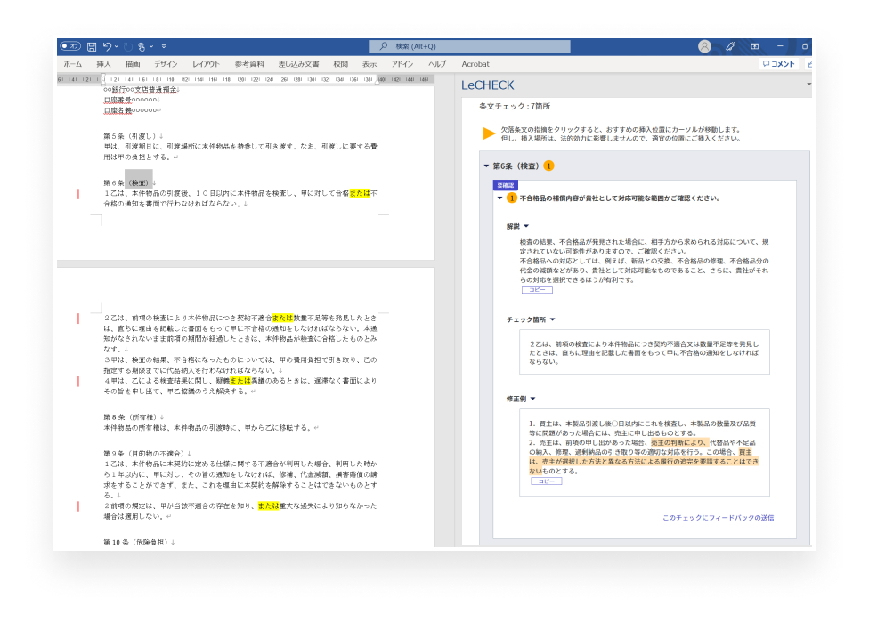Viewport: 869px width, 622px height.
Task: Save the document with the floppy icon
Action: click(x=92, y=46)
